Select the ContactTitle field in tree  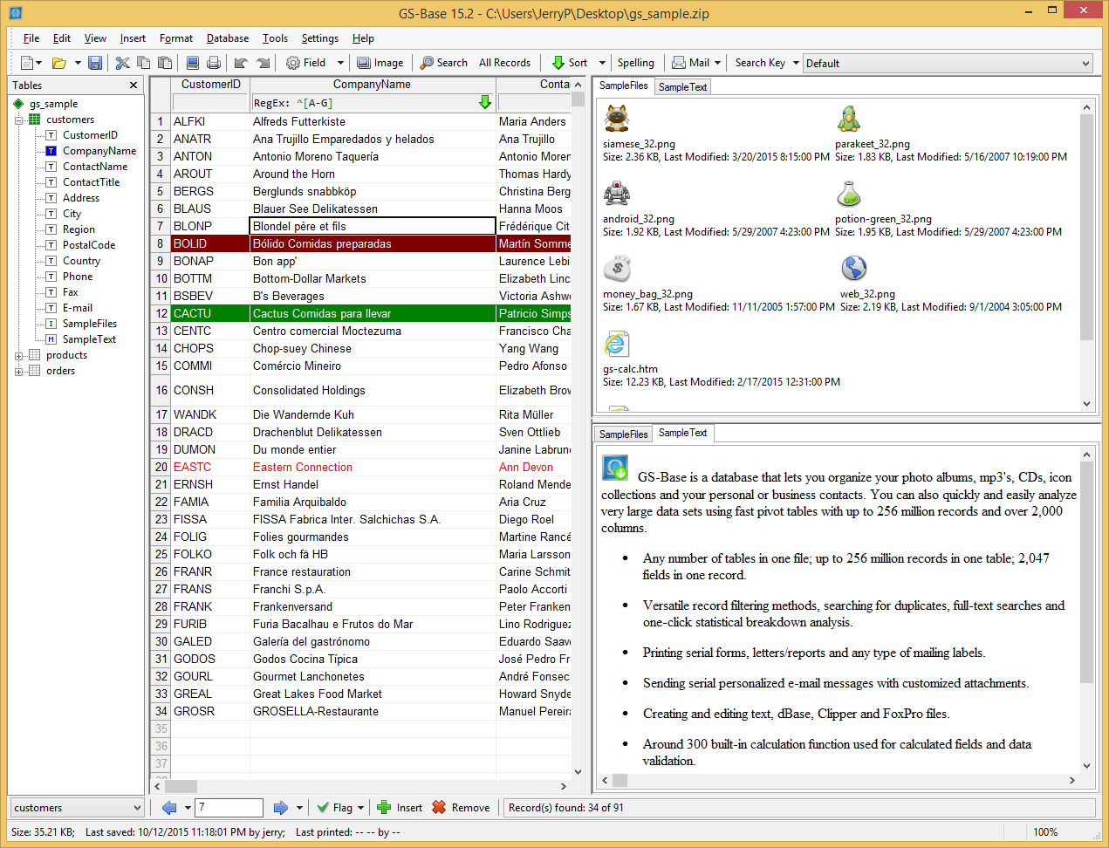(x=92, y=182)
